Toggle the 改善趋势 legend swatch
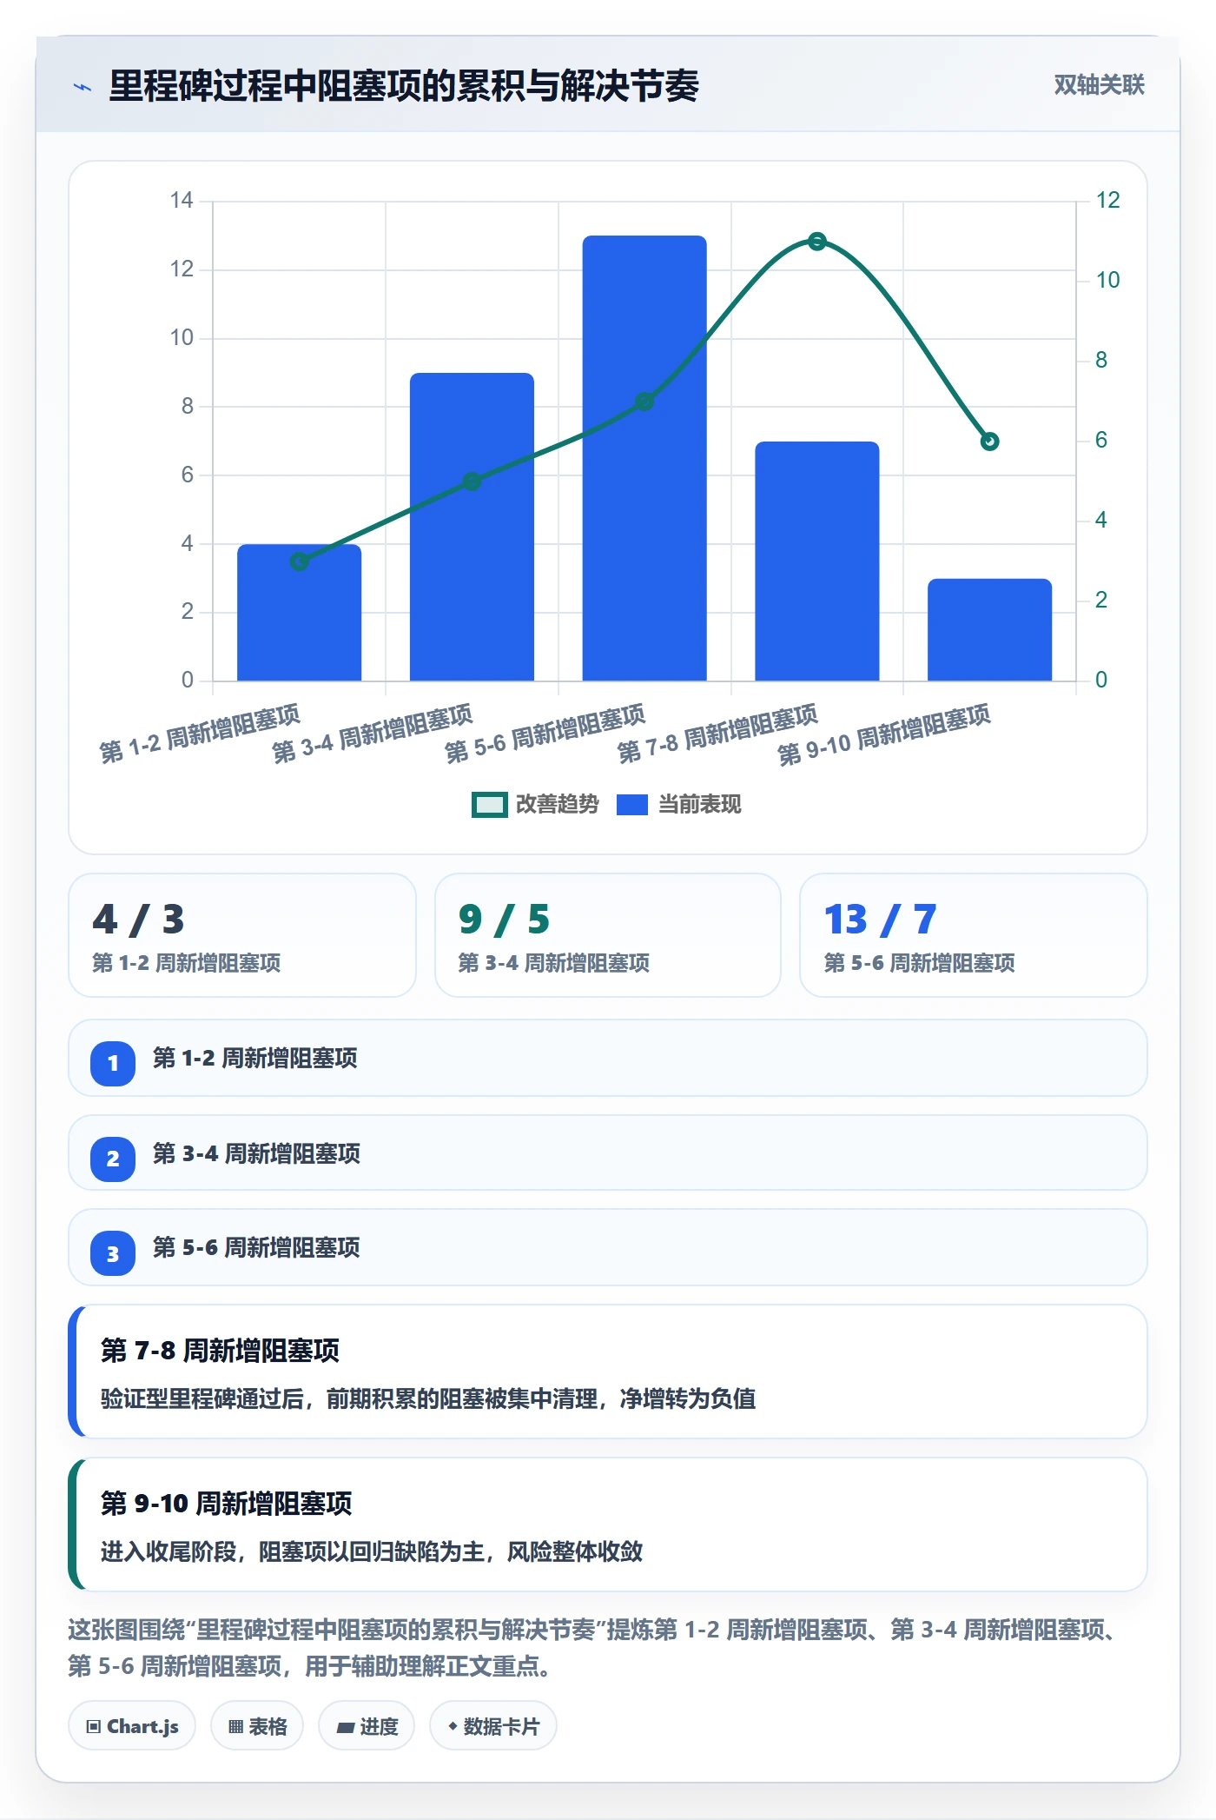 pyautogui.click(x=489, y=805)
